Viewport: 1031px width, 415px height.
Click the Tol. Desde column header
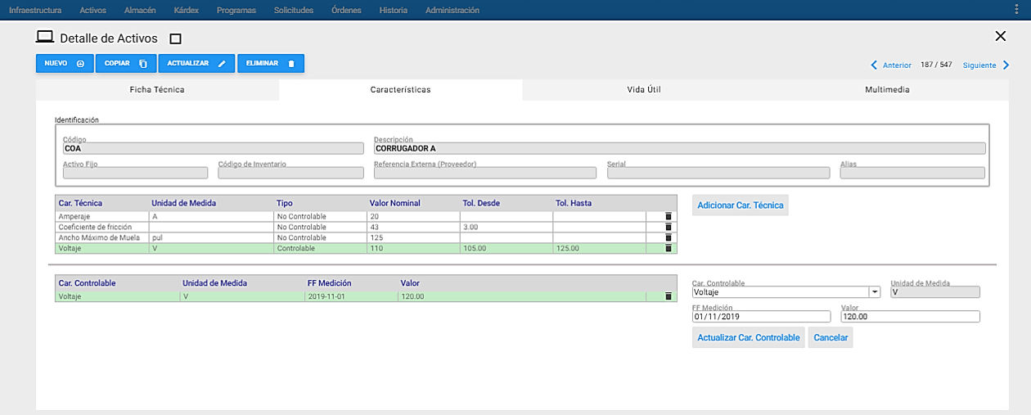481,203
